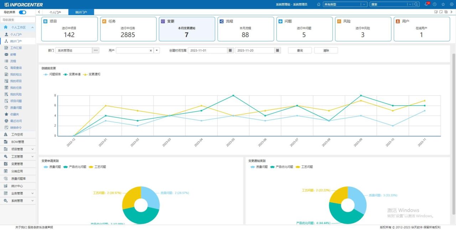456x230 pixels.
Task: Toggle 变更通知 series in line chart legend
Action: click(x=91, y=74)
